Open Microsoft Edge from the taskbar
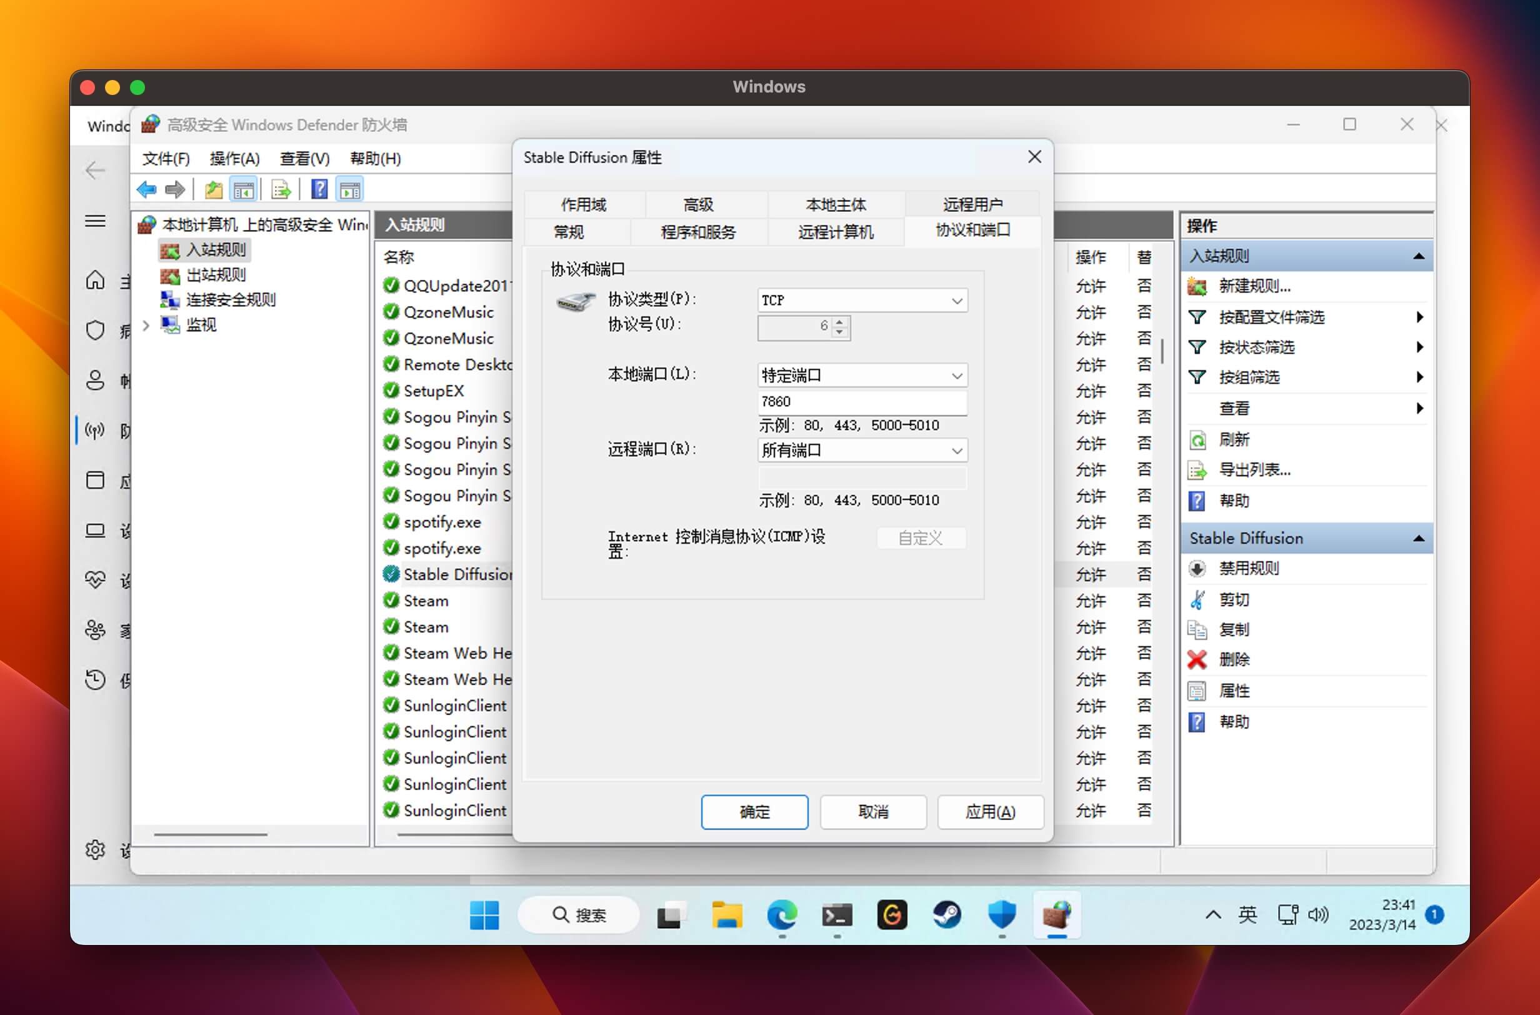The width and height of the screenshot is (1540, 1015). 782,914
